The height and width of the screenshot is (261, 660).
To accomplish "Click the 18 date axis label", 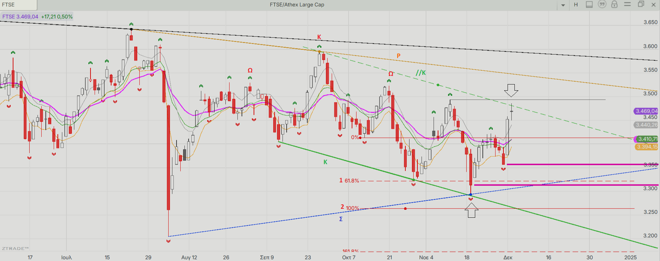I will pos(467,257).
